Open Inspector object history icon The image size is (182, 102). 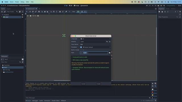point(180,12)
